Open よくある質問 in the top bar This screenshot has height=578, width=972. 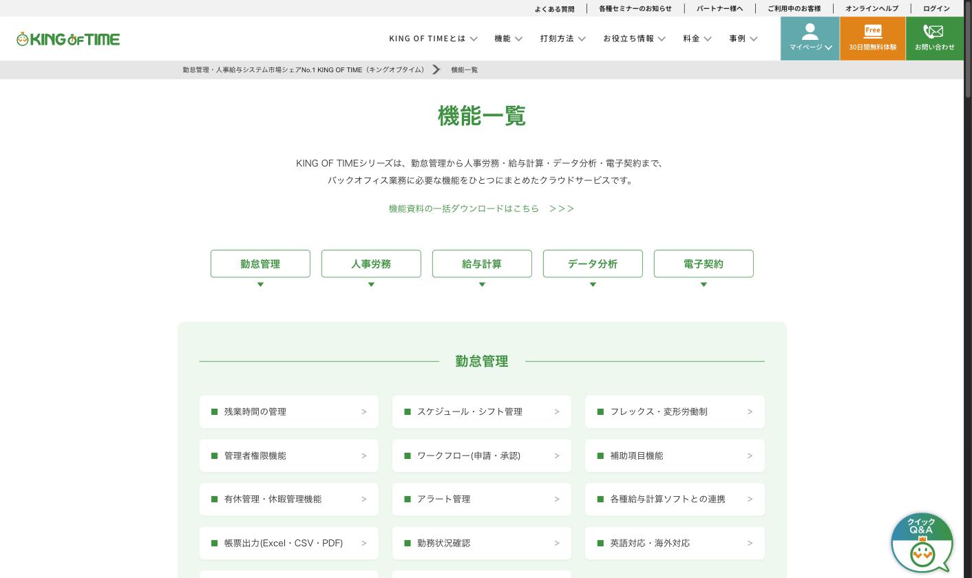[554, 9]
